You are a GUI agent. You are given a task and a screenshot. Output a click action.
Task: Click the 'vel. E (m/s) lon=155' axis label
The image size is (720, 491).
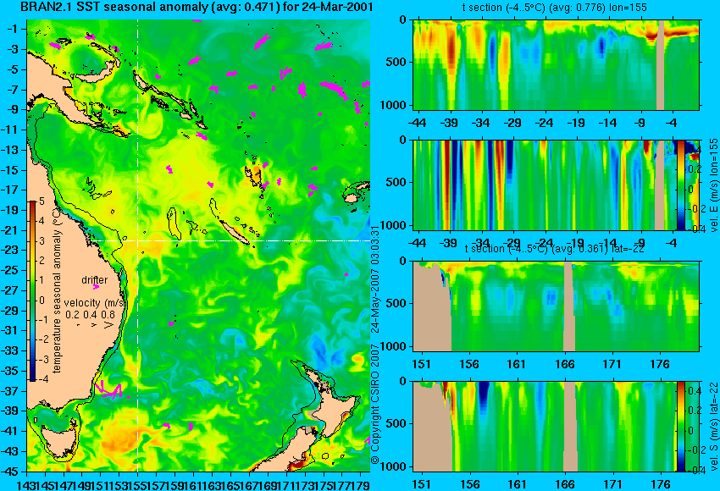click(x=714, y=185)
